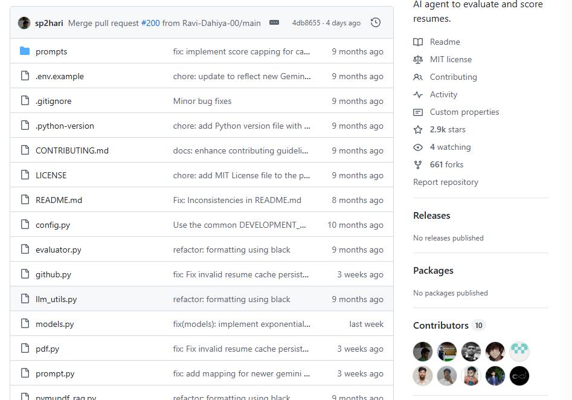This screenshot has width=572, height=400.
Task: Open 'fix(models): implement exponential' commit message
Action: coord(242,324)
